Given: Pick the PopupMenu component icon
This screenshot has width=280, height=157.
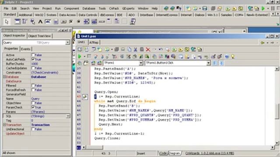Looking at the screenshot, I should (x=32, y=21).
